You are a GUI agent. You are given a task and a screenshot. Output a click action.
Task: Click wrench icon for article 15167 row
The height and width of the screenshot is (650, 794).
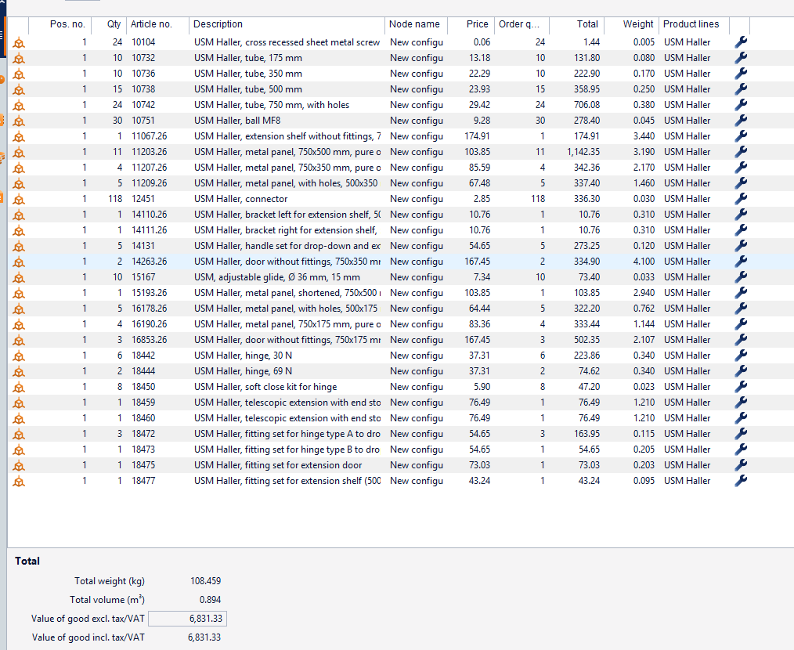(740, 277)
